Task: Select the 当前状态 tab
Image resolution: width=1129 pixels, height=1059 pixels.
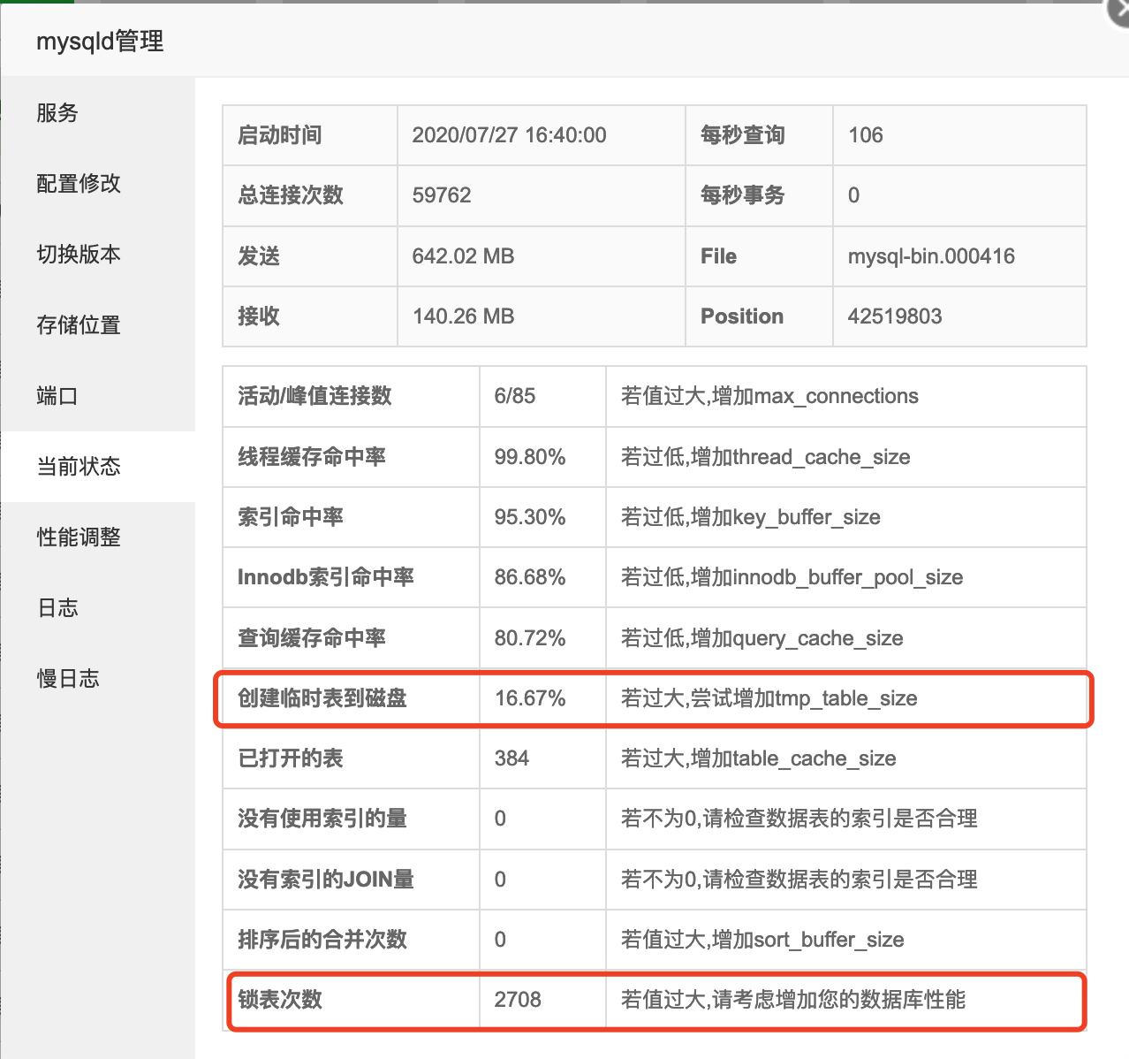Action: pyautogui.click(x=97, y=467)
